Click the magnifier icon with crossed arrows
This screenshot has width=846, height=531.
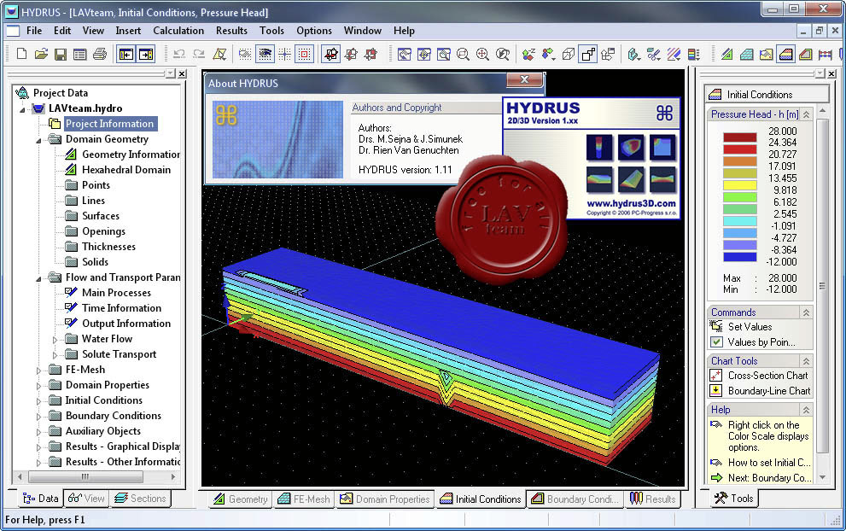click(x=482, y=54)
